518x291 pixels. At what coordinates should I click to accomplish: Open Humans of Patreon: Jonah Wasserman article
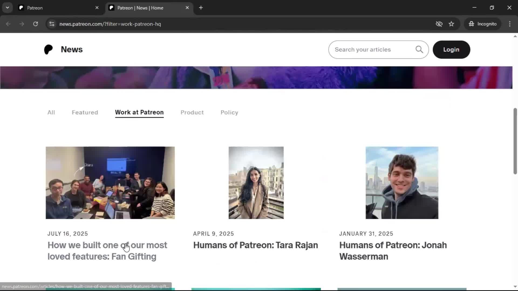tap(393, 251)
